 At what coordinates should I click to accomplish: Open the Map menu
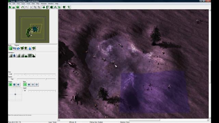[x=38, y=4]
